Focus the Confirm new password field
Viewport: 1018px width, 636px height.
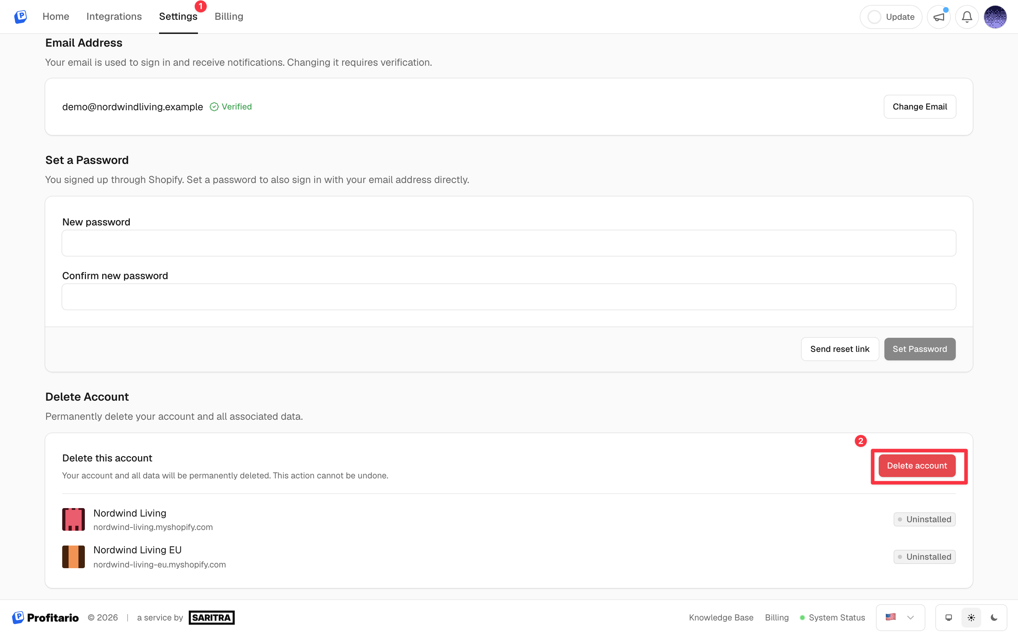pos(509,297)
